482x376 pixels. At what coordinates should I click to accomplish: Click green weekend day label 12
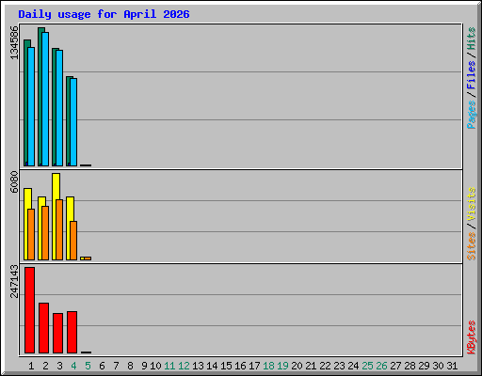tap(184, 366)
